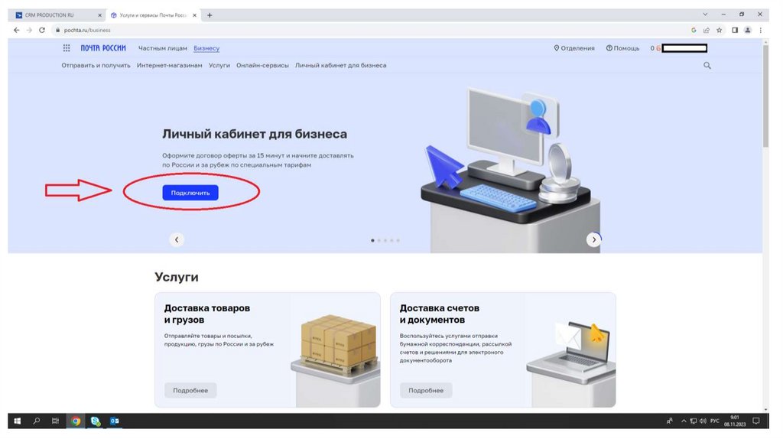The height and width of the screenshot is (439, 783).
Task: Toggle the browser side panel icon
Action: [735, 30]
